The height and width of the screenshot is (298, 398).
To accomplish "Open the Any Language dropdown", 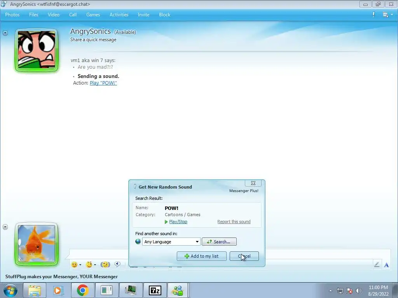I will (x=171, y=242).
